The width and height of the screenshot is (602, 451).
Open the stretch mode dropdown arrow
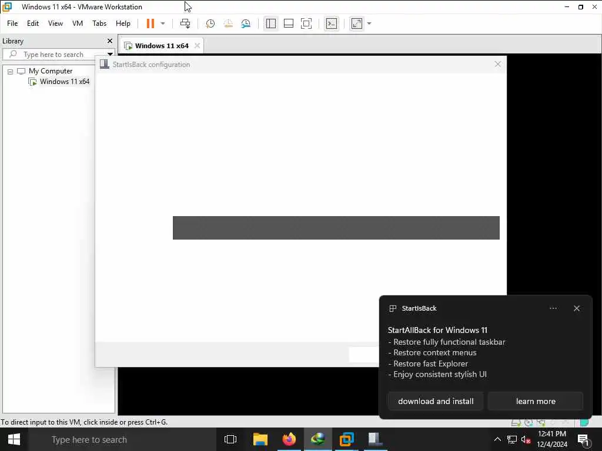(369, 23)
